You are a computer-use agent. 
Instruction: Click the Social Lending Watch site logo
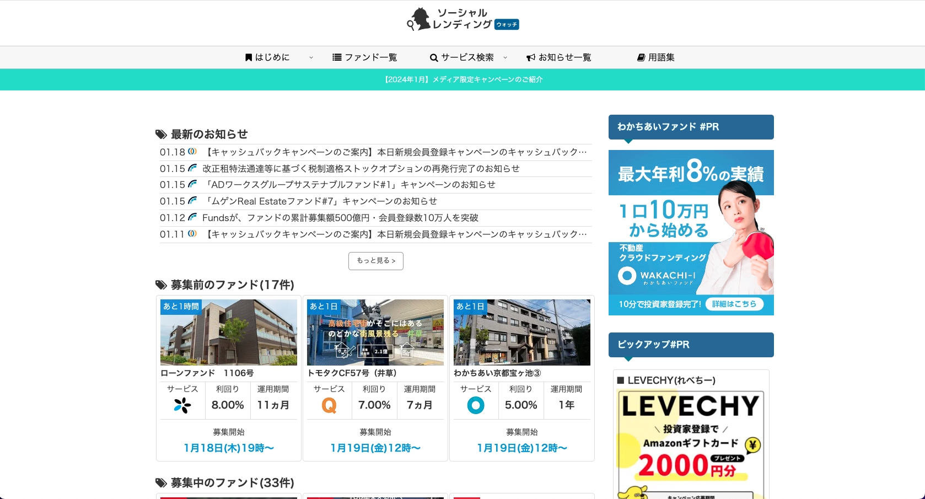point(462,19)
